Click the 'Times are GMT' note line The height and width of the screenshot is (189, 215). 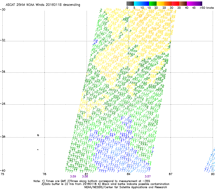coord(92,181)
